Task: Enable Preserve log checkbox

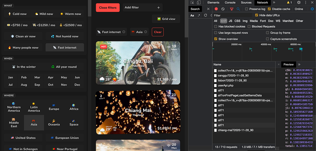Action: (x=246, y=9)
